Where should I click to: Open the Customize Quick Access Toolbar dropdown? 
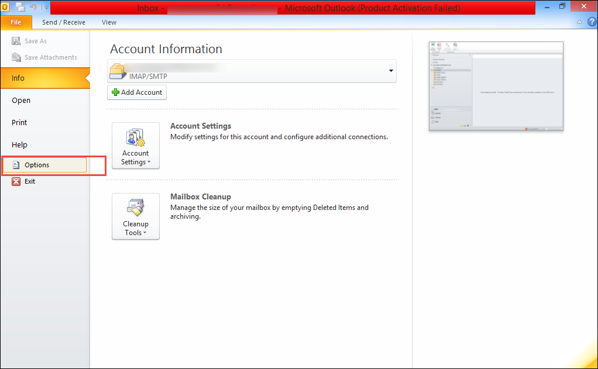tap(47, 7)
